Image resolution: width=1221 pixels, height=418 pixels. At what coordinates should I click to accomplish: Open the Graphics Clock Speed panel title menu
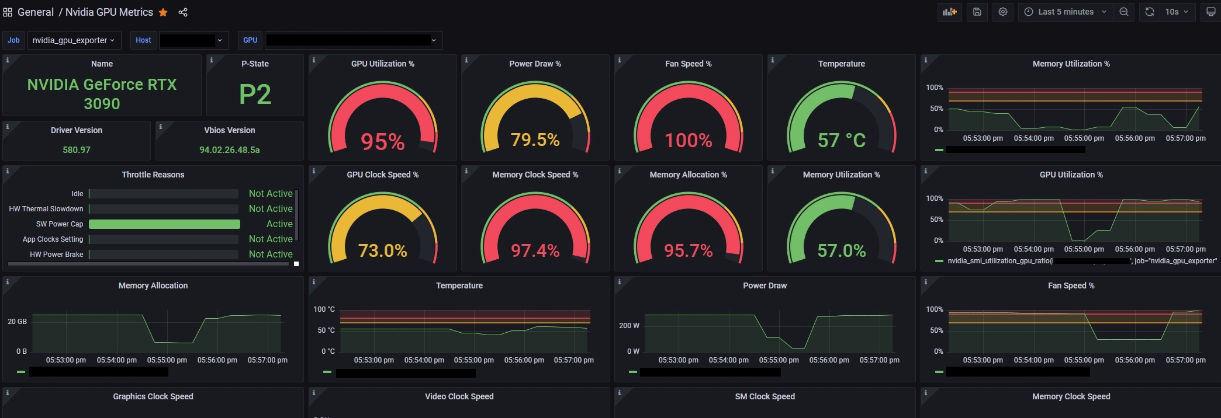pyautogui.click(x=153, y=396)
